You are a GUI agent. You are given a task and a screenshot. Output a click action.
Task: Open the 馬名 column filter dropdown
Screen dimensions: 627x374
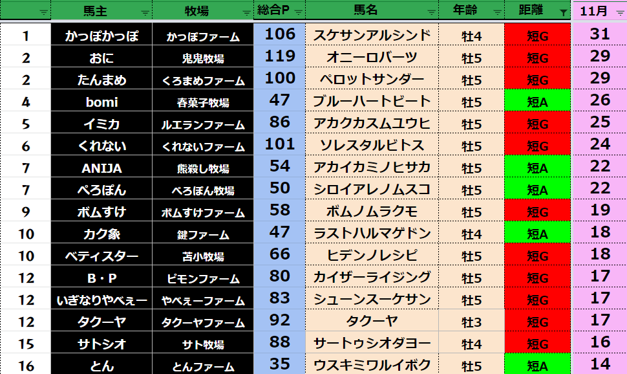[430, 12]
